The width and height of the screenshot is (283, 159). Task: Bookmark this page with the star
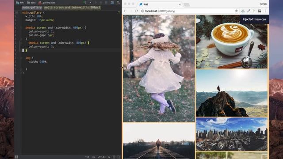coord(236,11)
